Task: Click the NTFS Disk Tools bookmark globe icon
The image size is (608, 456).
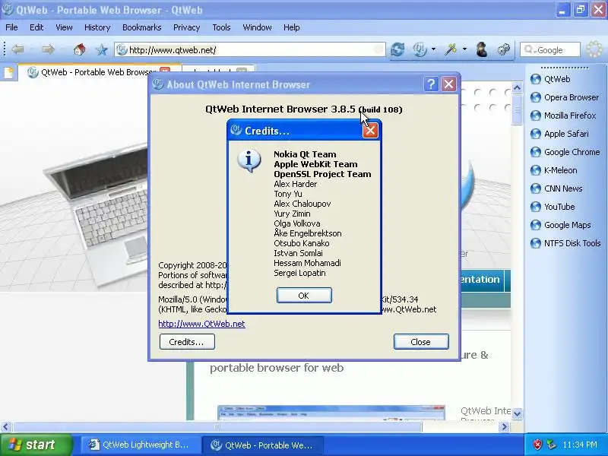Action: coord(536,243)
